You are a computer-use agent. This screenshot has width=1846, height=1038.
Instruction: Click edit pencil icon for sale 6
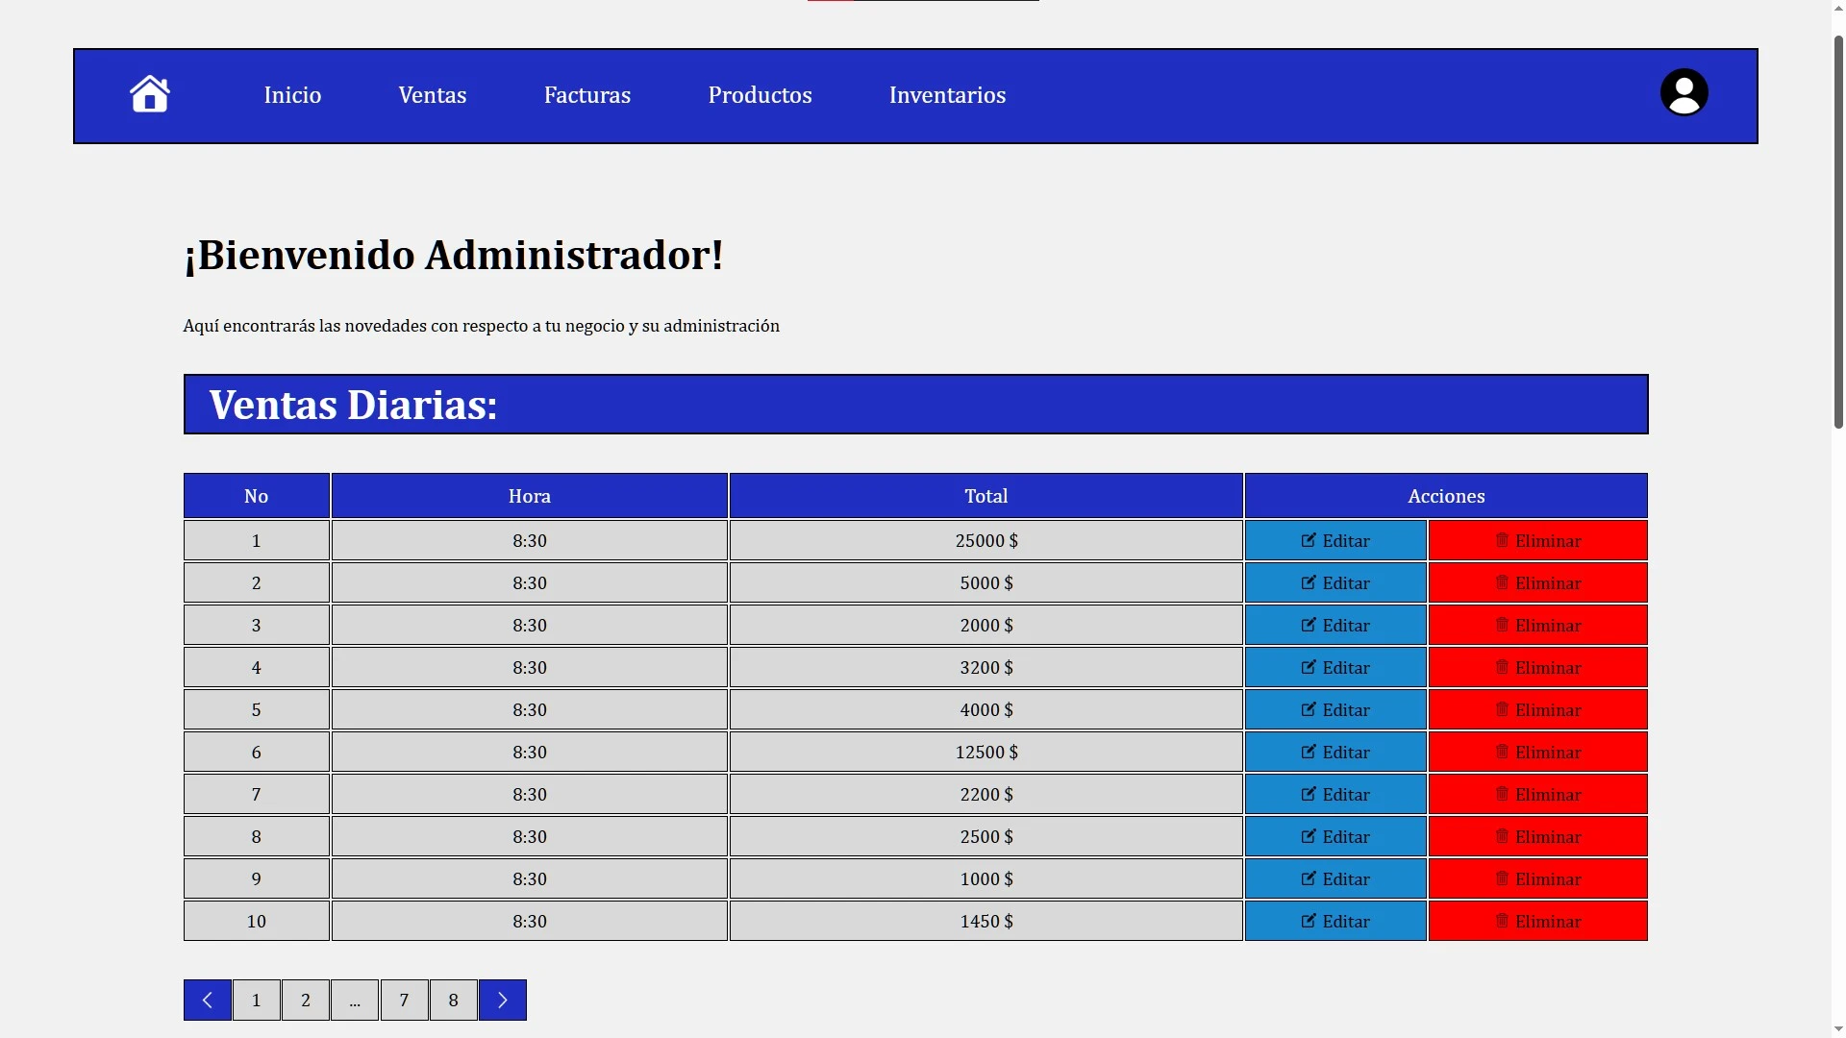1309,752
